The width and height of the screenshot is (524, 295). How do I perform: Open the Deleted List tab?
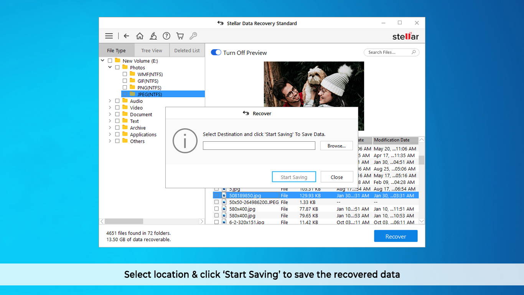coord(187,50)
